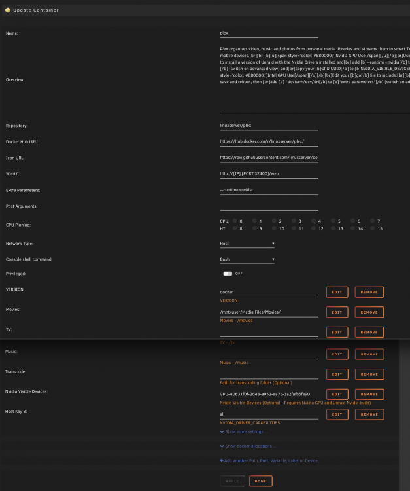The image size is (410, 491).
Task: Enable HT core 12 pinning
Action: 314,228
